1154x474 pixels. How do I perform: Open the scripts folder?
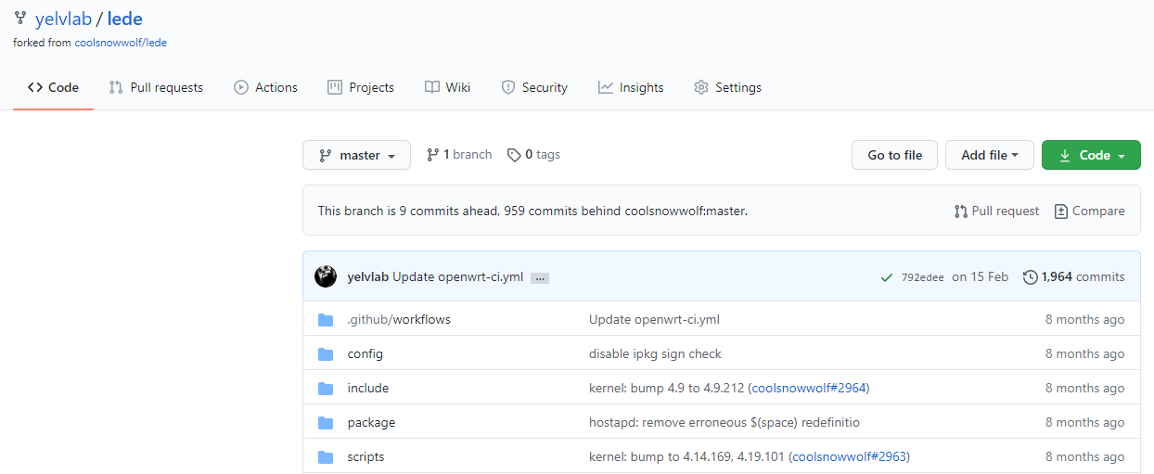(x=365, y=456)
